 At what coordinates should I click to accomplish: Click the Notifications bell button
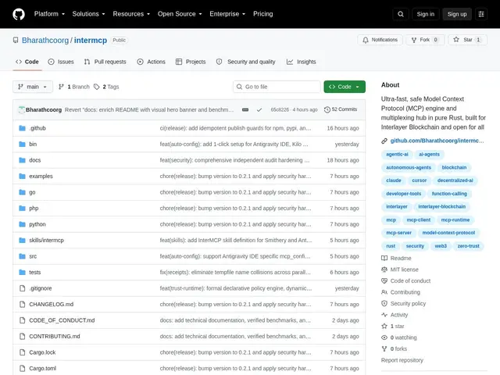pyautogui.click(x=380, y=40)
